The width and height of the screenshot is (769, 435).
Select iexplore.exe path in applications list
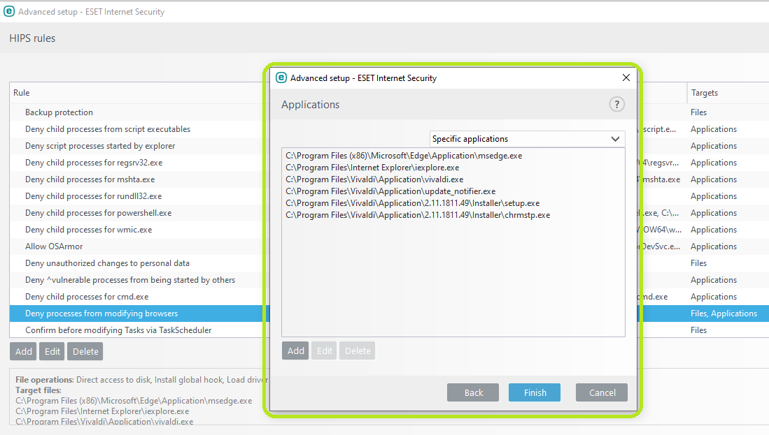372,168
